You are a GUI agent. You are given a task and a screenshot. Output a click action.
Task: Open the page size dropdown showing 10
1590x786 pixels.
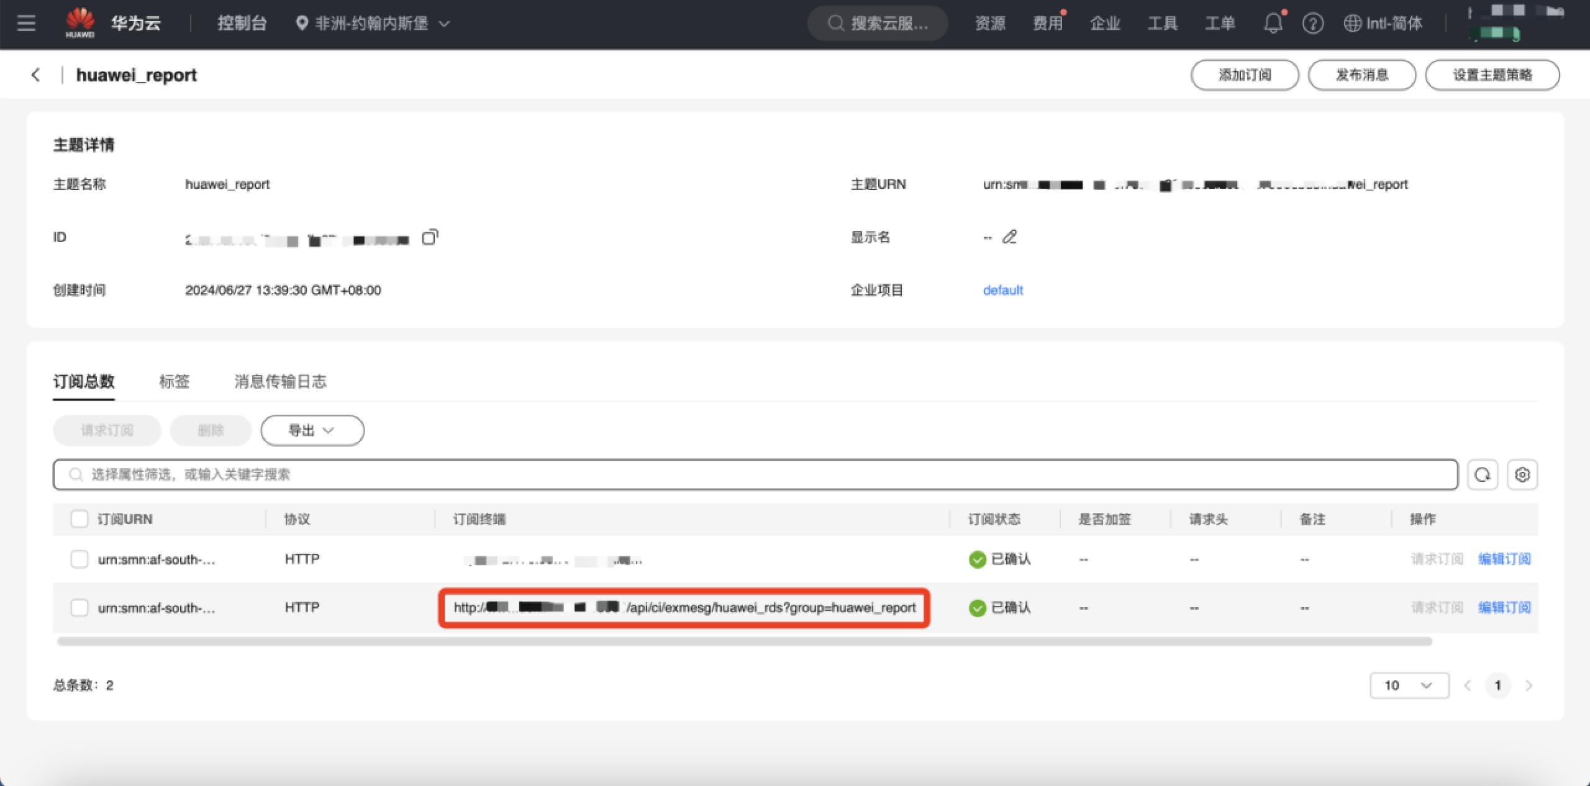tap(1409, 685)
